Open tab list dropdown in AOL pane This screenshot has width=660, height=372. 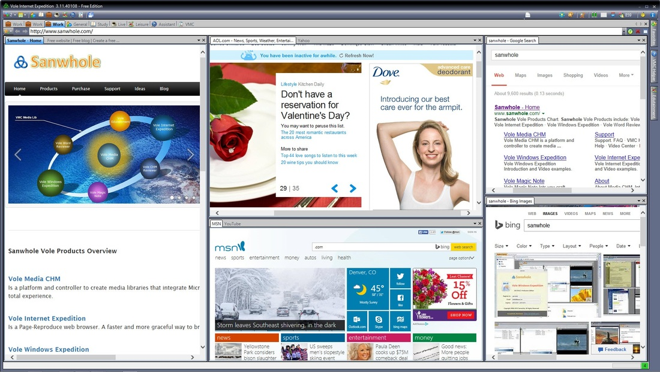tap(475, 40)
